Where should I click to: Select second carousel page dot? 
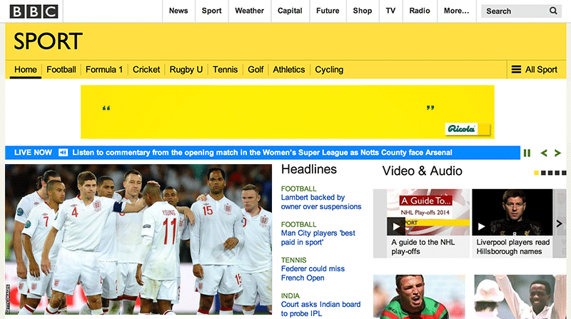[543, 173]
